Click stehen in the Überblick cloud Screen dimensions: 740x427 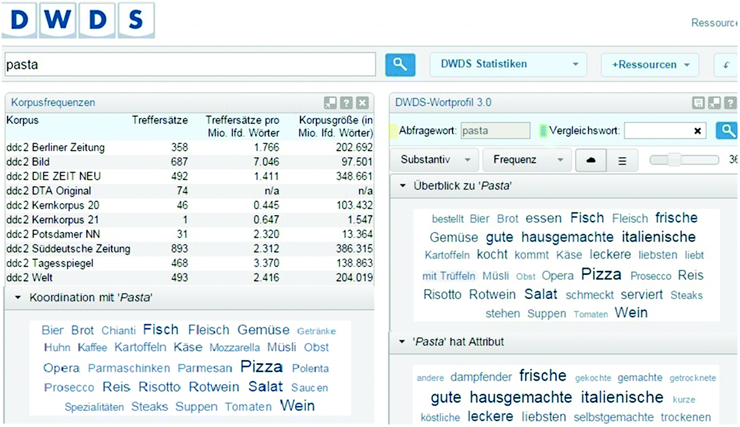point(503,314)
